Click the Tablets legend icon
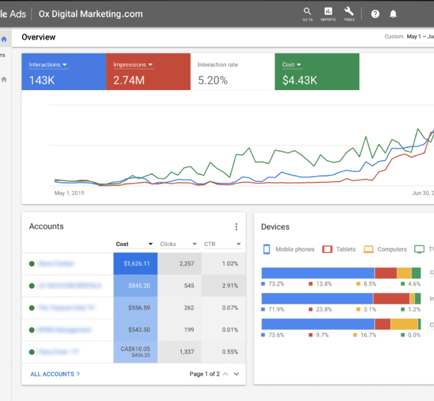 (327, 249)
